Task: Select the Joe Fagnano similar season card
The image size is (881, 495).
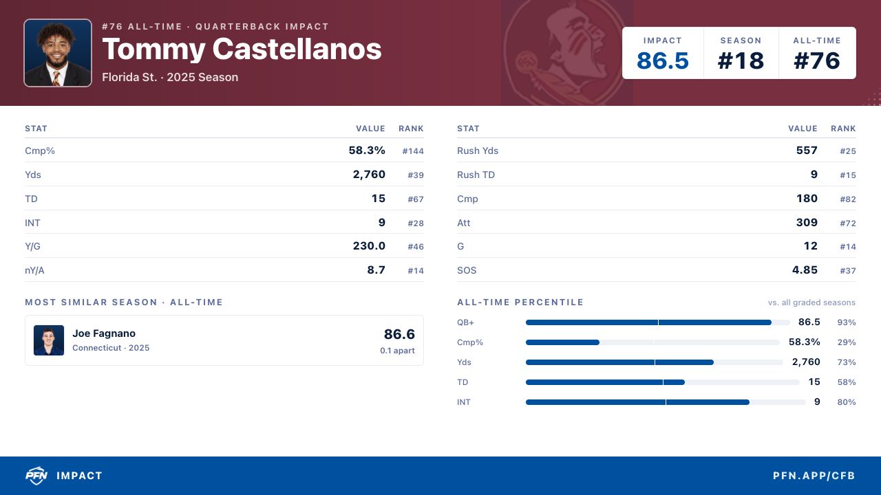Action: (224, 340)
